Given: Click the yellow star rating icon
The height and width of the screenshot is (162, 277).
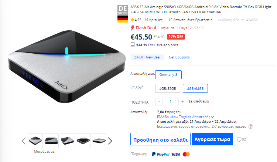Looking at the screenshot, I should coord(132,20).
